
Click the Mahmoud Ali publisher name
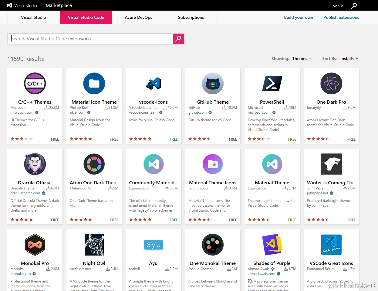coord(81,188)
